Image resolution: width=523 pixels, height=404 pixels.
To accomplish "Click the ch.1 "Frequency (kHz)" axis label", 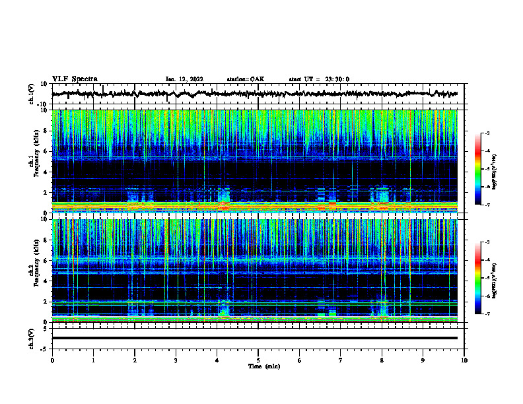I will tap(37, 154).
